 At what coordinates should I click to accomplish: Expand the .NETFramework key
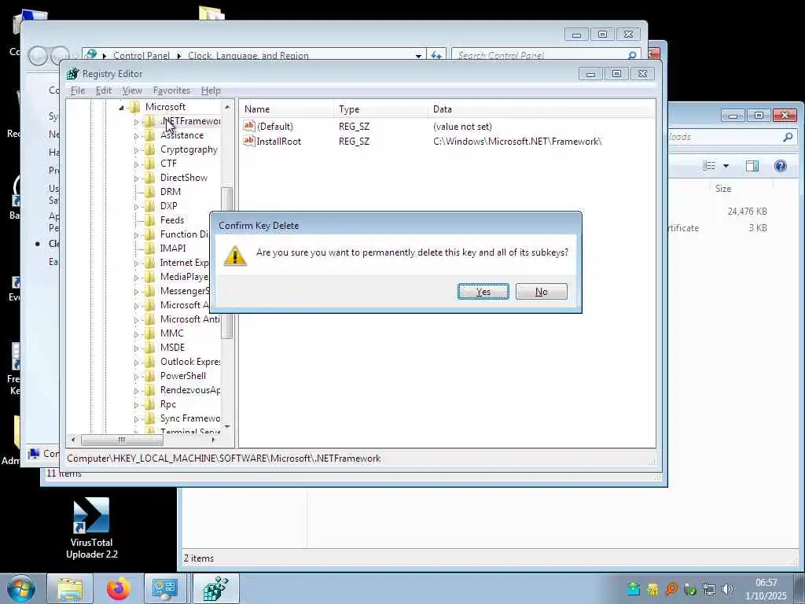click(136, 122)
